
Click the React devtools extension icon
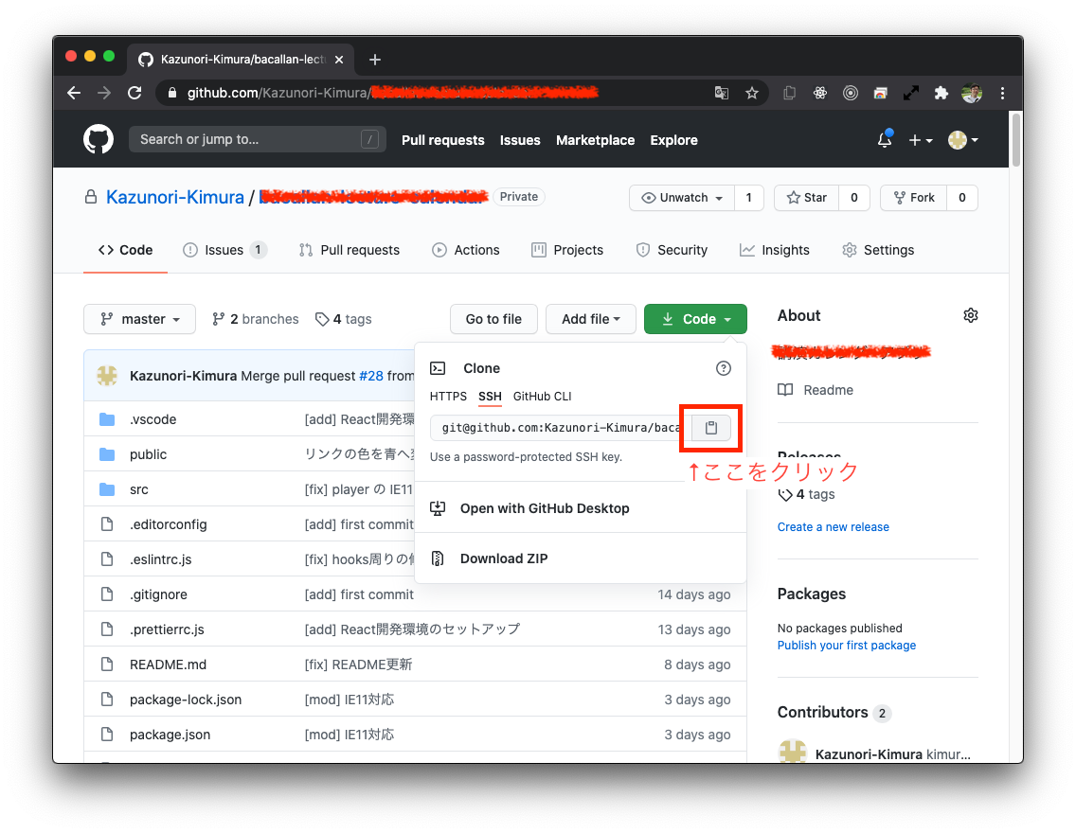[x=820, y=93]
